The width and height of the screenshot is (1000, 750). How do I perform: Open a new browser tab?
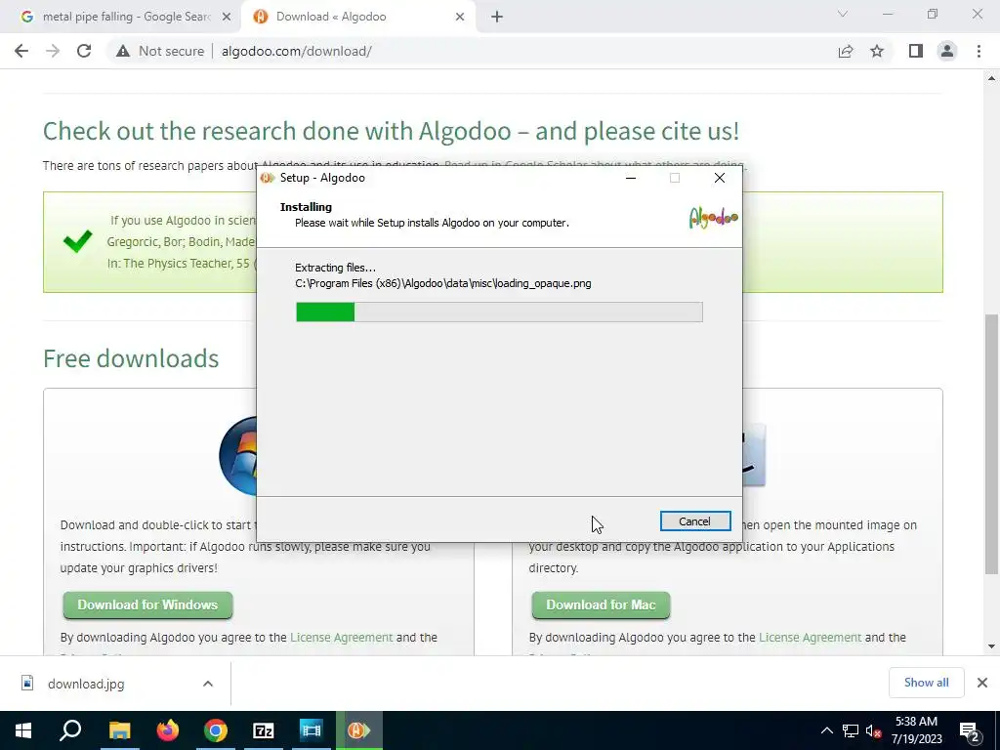[x=497, y=18]
